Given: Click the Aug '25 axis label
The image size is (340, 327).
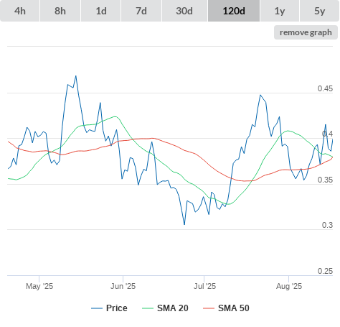Looking at the screenshot, I should [x=289, y=286].
